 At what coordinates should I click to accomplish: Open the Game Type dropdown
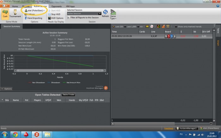coord(113,14)
